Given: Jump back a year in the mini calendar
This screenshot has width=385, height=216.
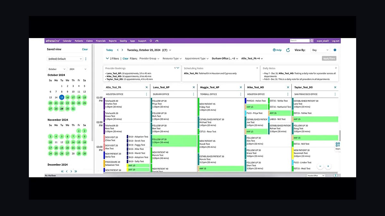Looking at the screenshot, I should point(62,172).
